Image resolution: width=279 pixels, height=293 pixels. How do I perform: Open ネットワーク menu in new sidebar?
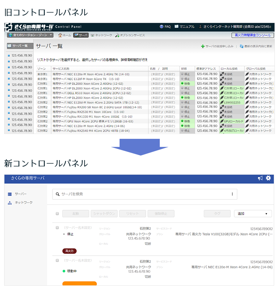point(20,203)
